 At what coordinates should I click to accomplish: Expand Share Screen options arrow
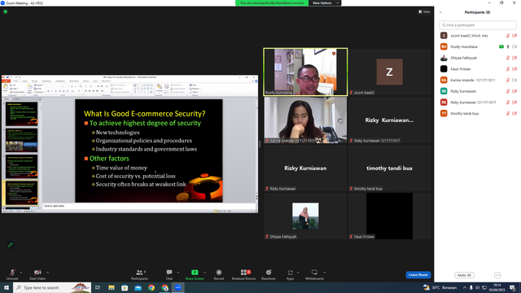click(x=204, y=273)
